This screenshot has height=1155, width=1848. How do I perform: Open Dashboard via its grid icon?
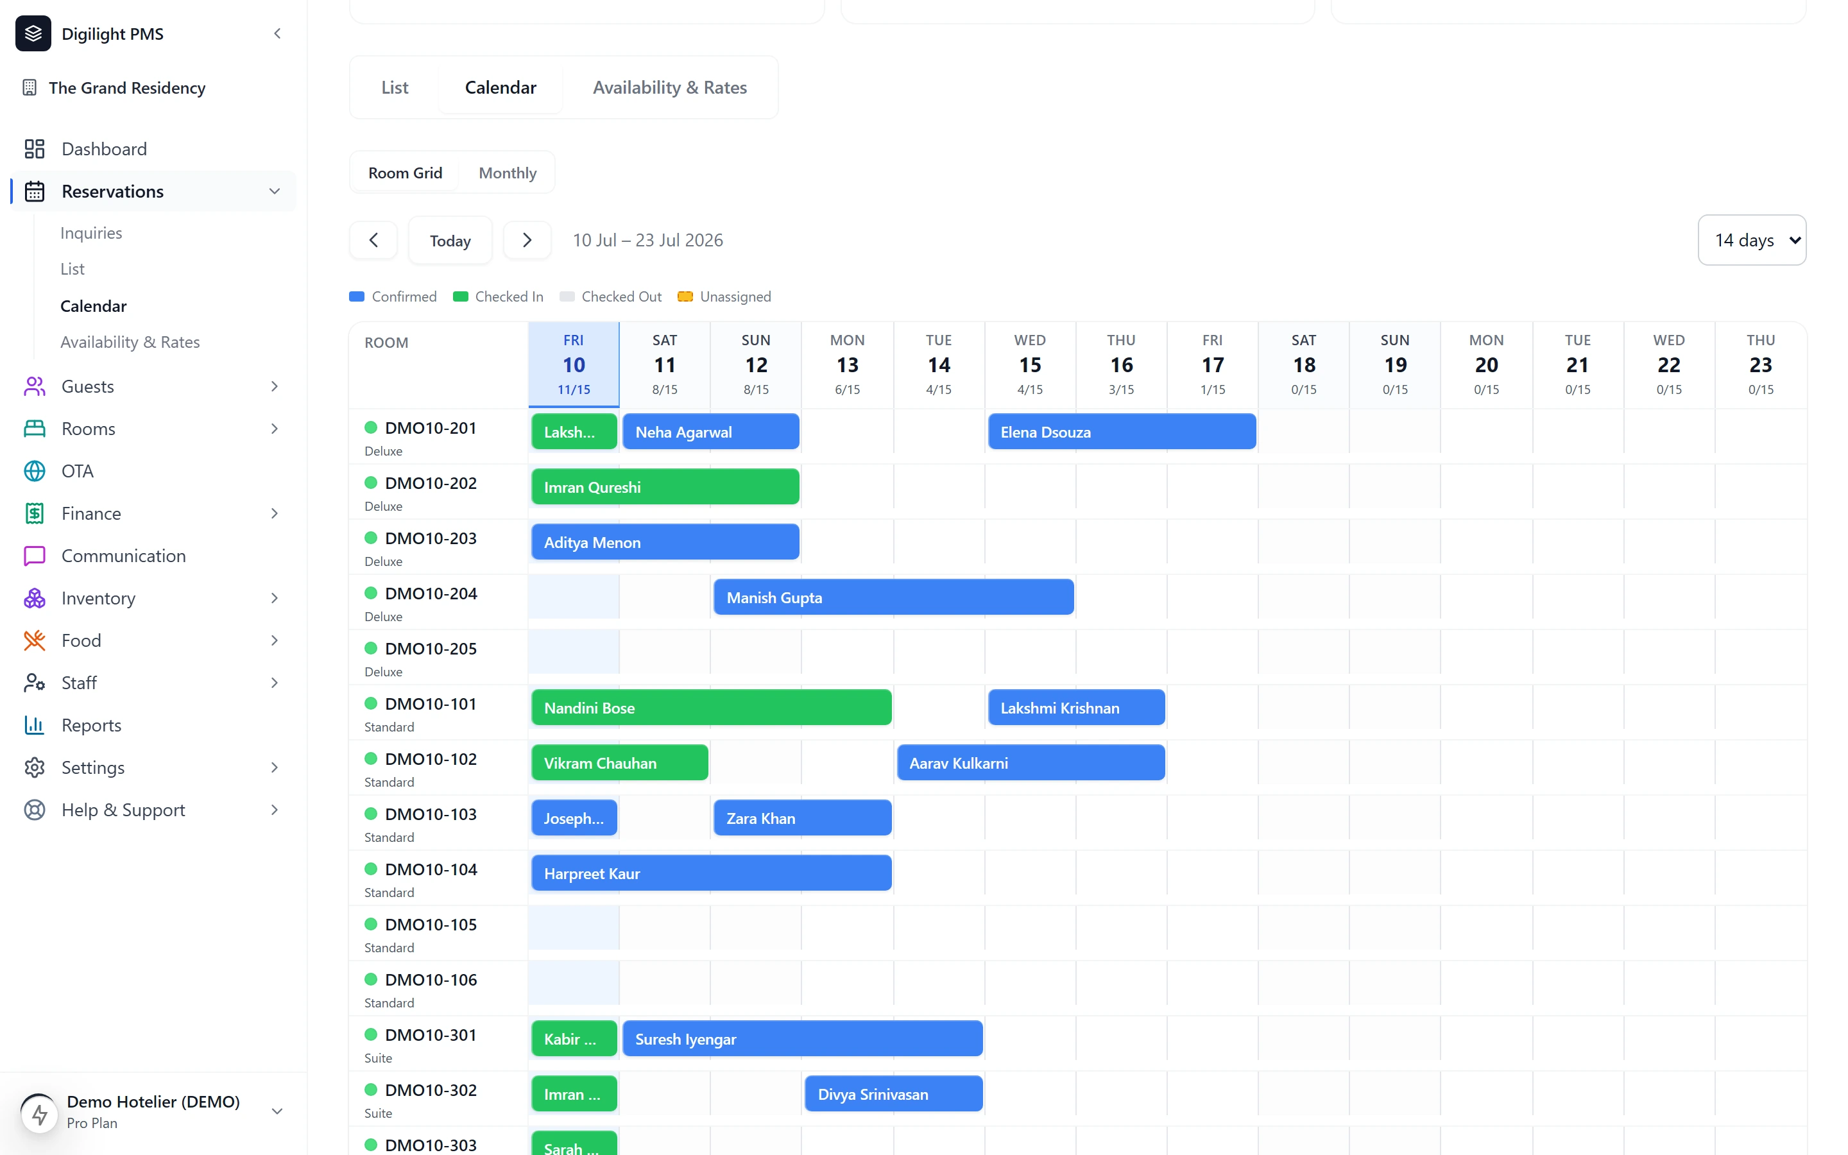35,149
